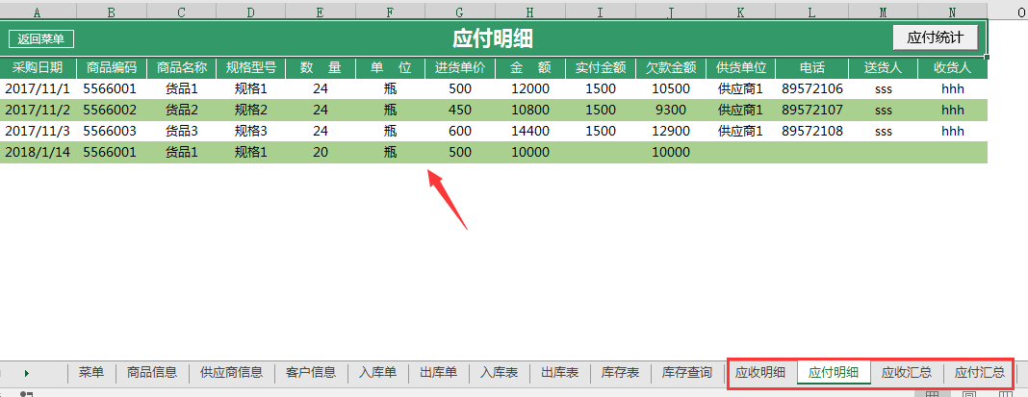Select the unit price cell 450
Screen dimensions: 1028x397
point(459,110)
